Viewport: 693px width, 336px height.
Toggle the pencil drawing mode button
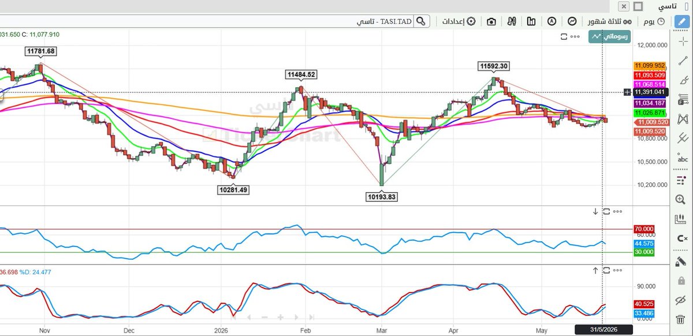[x=683, y=21]
